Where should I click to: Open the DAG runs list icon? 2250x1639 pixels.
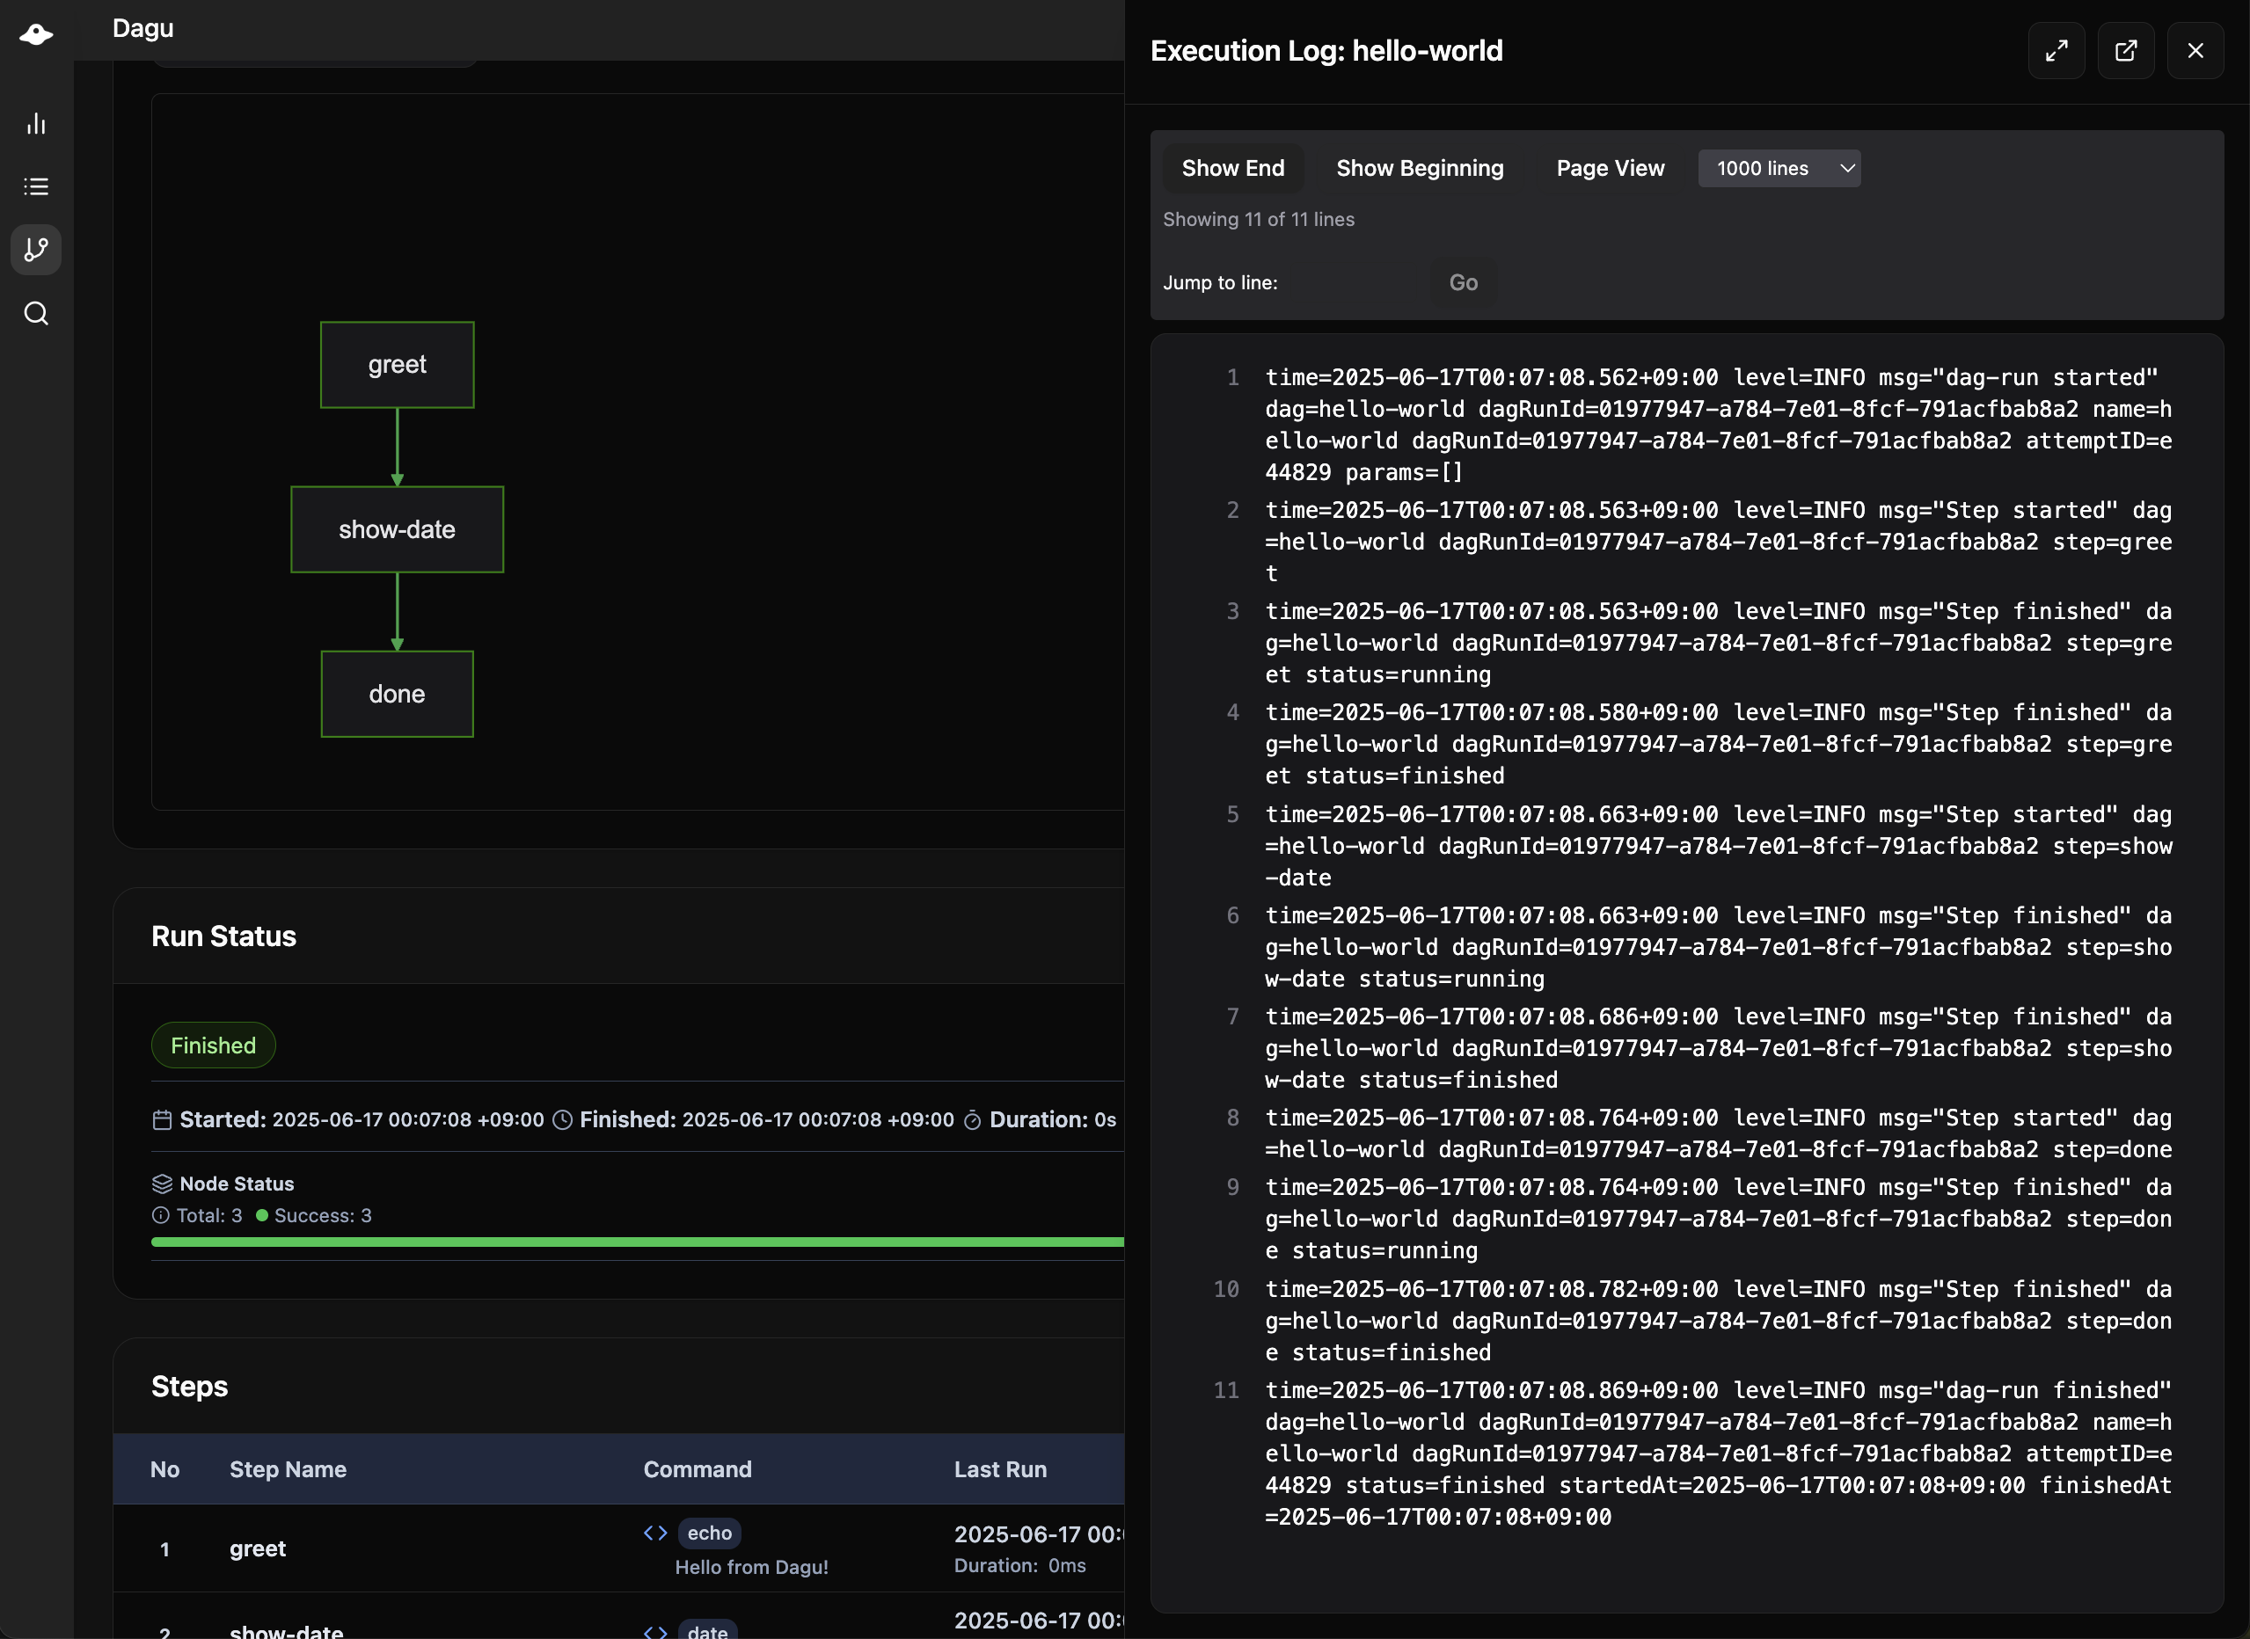(x=37, y=186)
